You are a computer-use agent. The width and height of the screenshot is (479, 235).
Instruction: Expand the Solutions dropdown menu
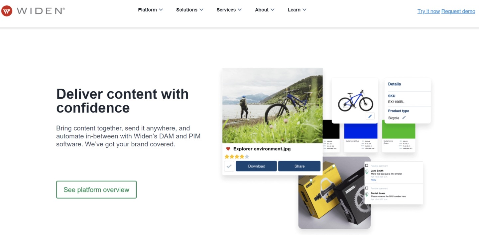pos(189,10)
